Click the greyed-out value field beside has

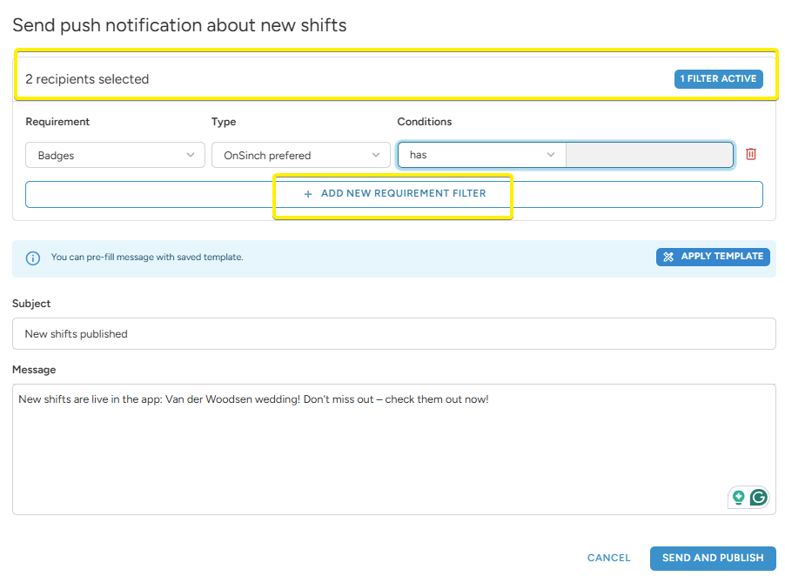(649, 155)
